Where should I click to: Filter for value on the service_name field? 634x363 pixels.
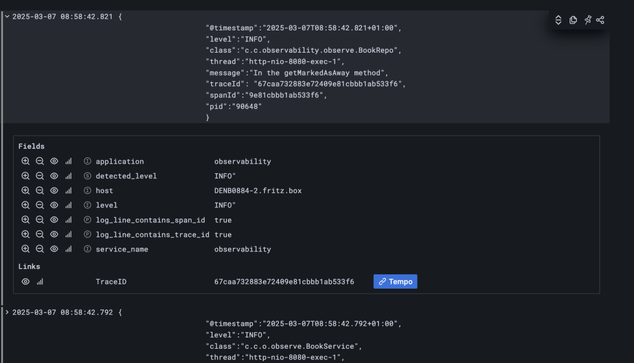click(25, 249)
